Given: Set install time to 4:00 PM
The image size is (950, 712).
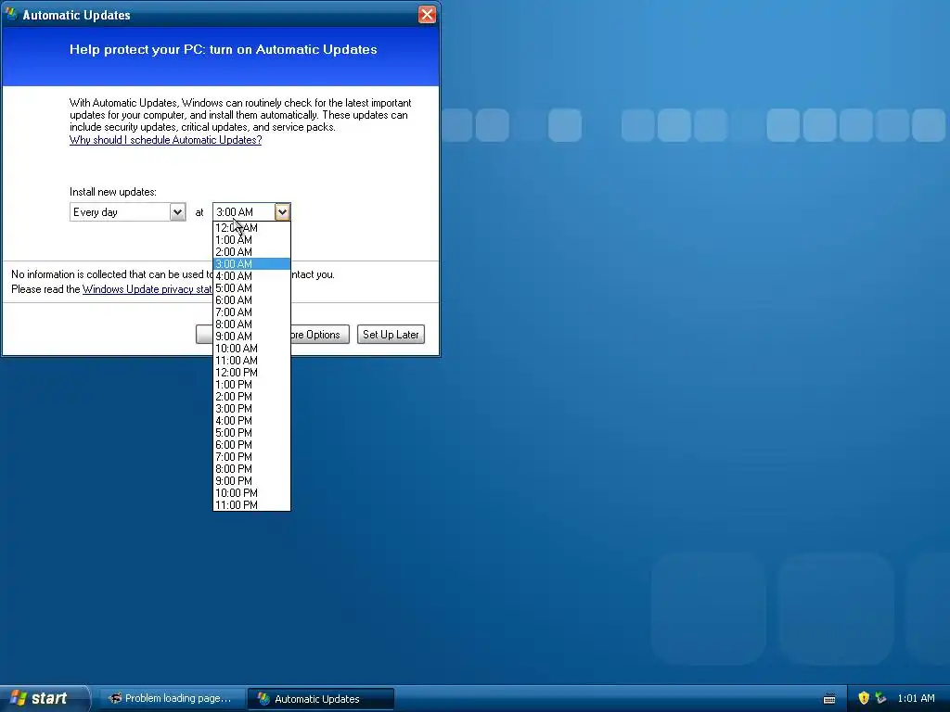Looking at the screenshot, I should coord(251,421).
